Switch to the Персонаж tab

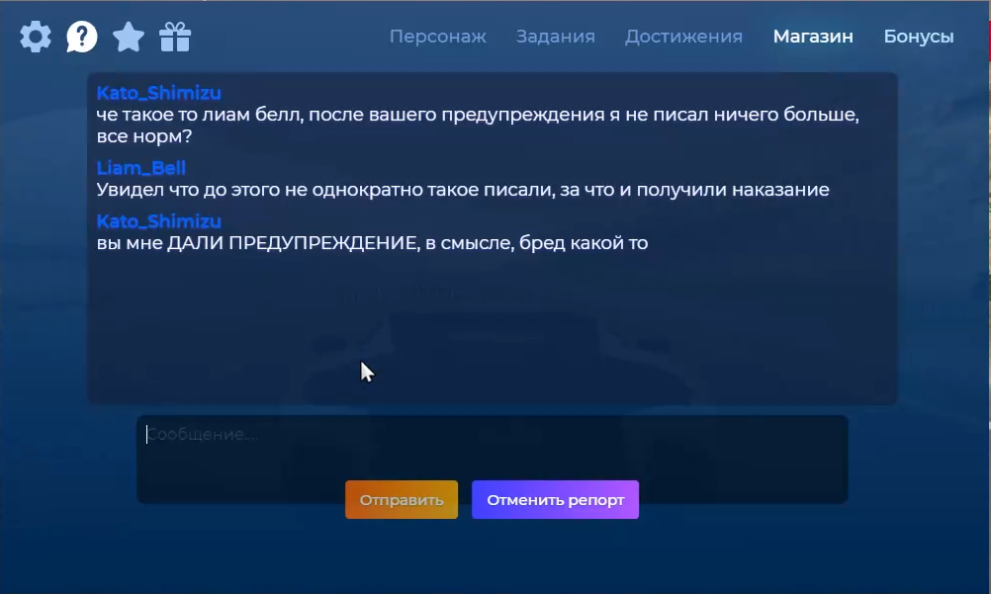coord(438,37)
